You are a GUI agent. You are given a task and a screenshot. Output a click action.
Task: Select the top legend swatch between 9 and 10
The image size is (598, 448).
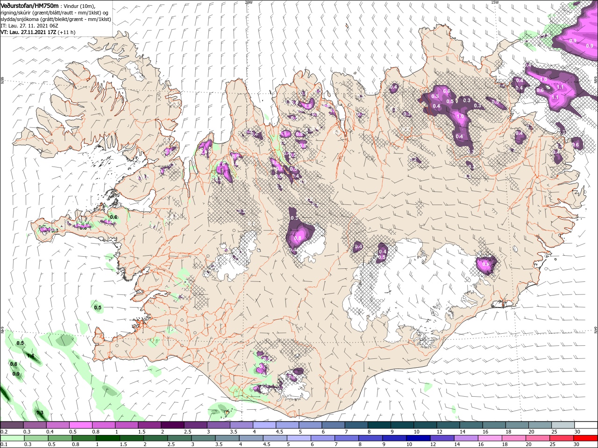[402, 425]
